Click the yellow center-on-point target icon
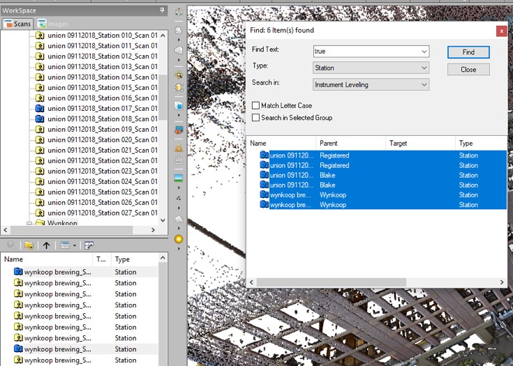Image resolution: width=513 pixels, height=366 pixels. [x=179, y=75]
